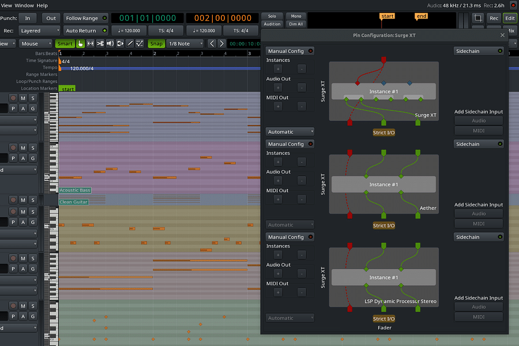Enable Solo mode in the transport section
Screen dimensions: 519x346
(x=272, y=16)
